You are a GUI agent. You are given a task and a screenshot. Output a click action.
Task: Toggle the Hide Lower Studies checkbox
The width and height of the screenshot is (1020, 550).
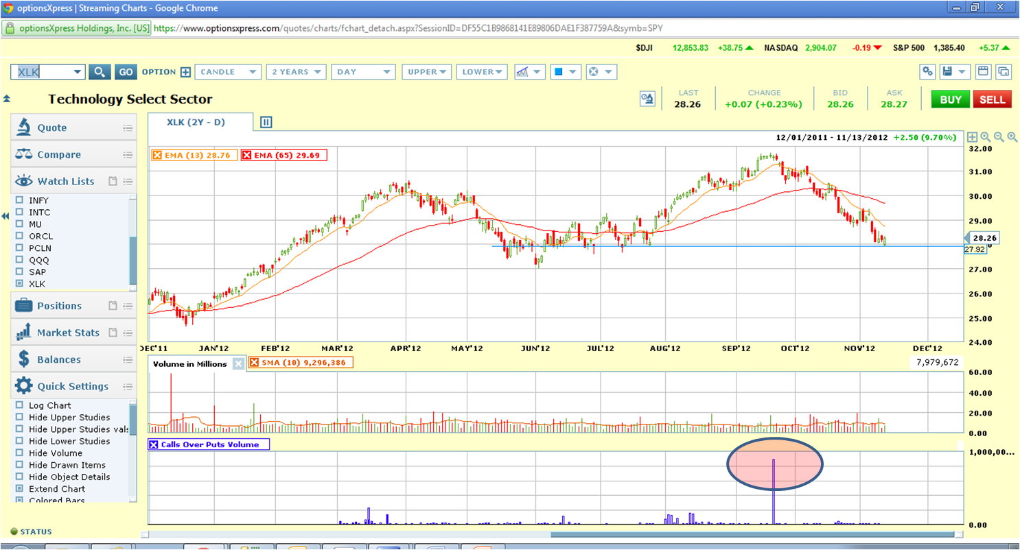click(19, 441)
